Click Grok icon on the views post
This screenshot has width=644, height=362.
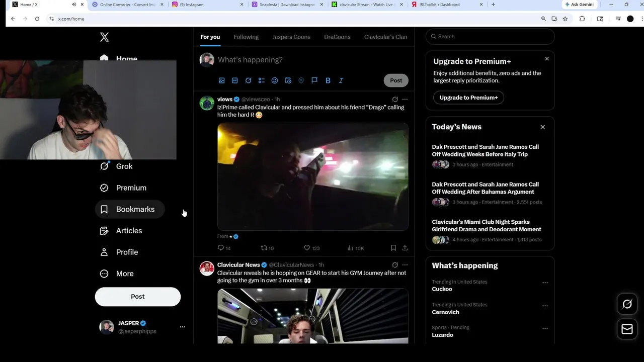point(395,100)
